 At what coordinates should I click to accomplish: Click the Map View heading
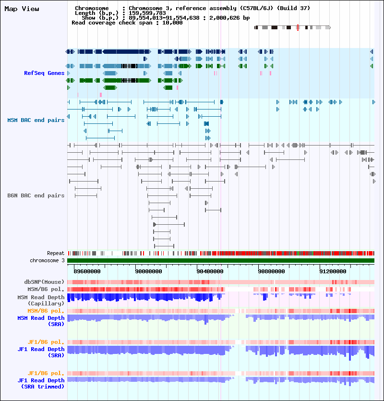[x=22, y=9]
